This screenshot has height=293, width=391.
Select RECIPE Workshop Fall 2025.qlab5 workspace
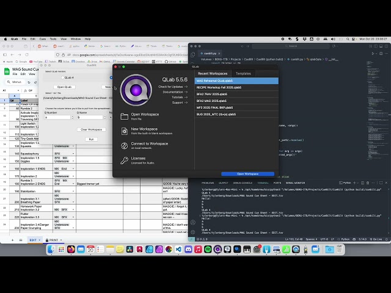click(x=236, y=87)
